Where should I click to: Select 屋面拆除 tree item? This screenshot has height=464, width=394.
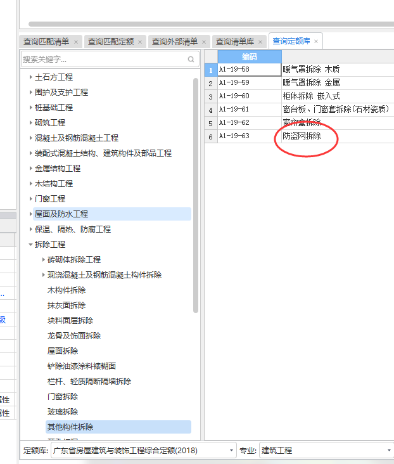(x=63, y=351)
